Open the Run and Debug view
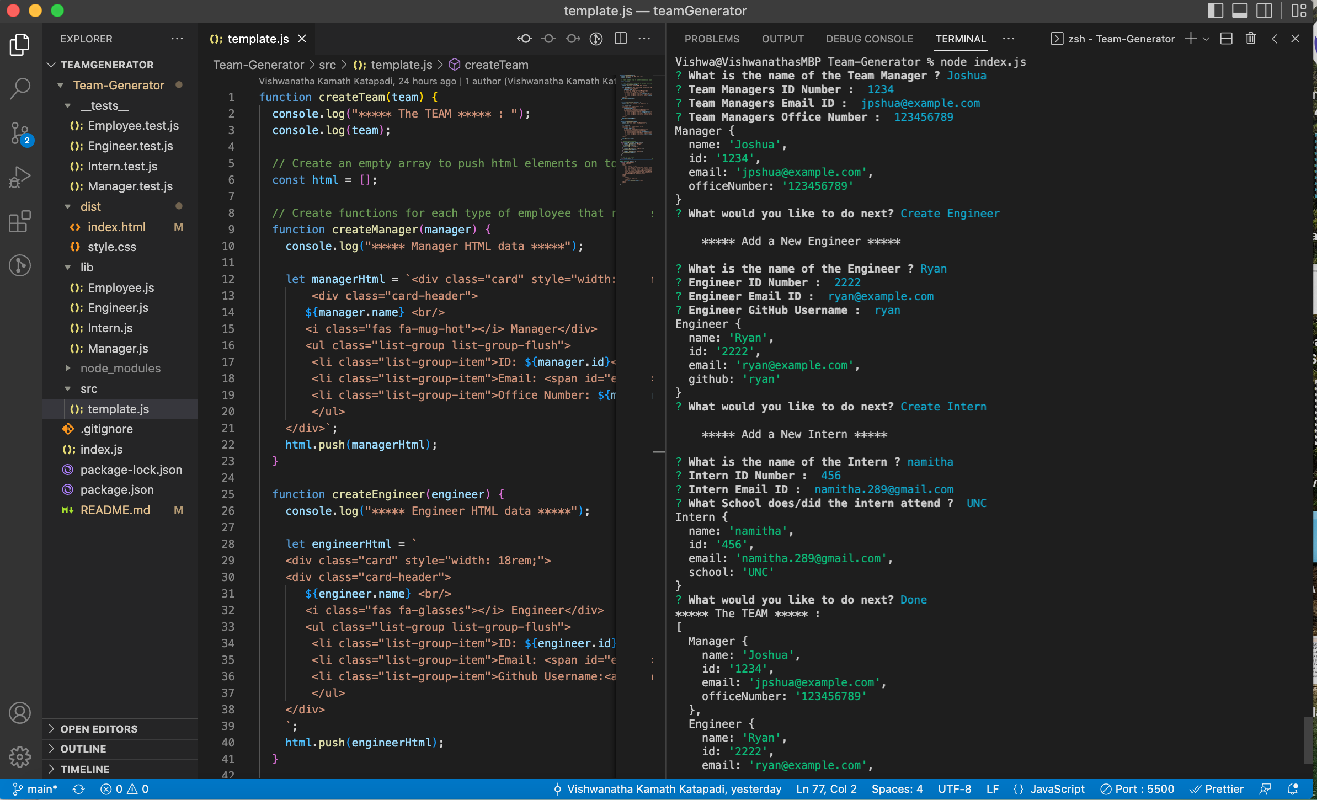Viewport: 1317px width, 800px height. (20, 177)
